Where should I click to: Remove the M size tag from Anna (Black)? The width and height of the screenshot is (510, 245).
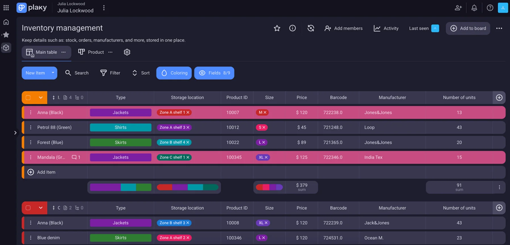click(x=265, y=112)
